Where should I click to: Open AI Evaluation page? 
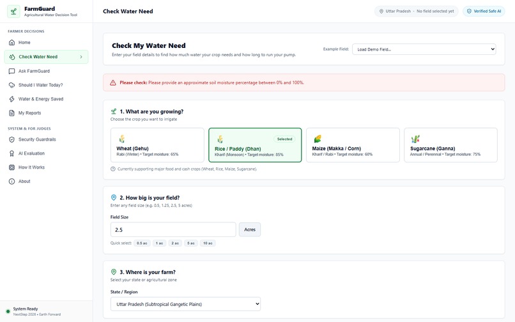click(x=46, y=153)
